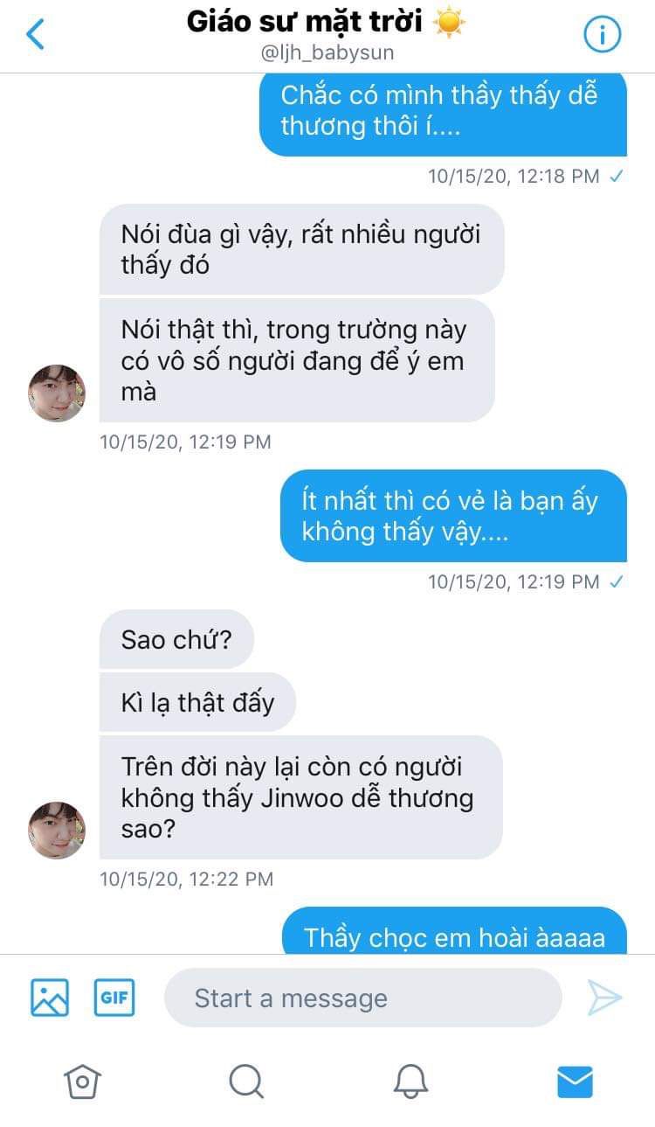Attach a photo with the image icon
The image size is (655, 1127).
pos(50,998)
